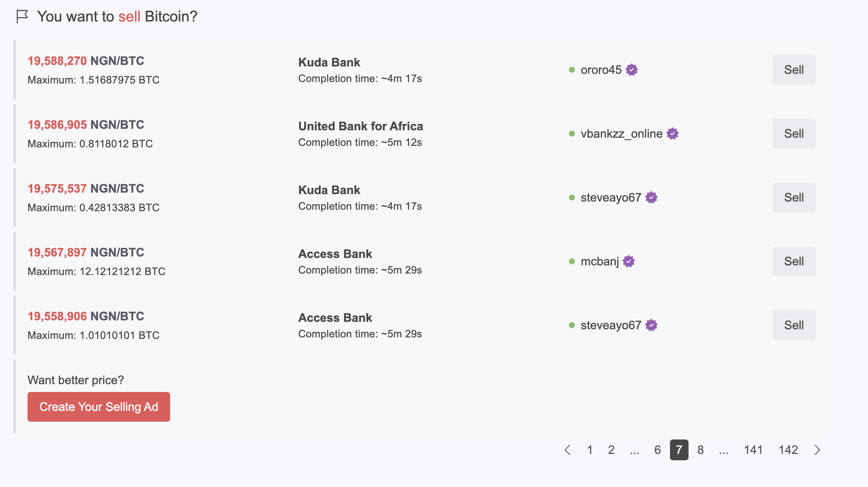The height and width of the screenshot is (487, 868).
Task: Go to the previous page arrow
Action: [x=567, y=450]
